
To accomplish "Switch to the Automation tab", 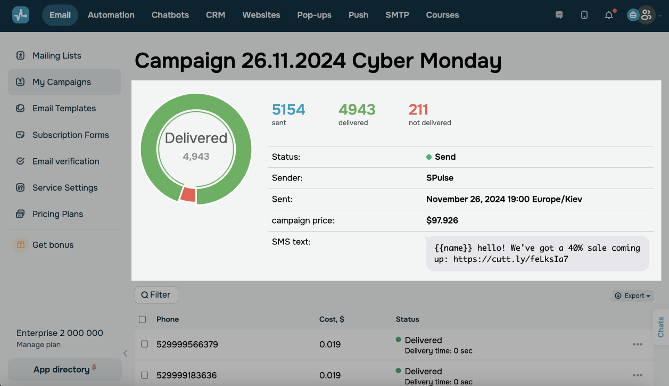I will coord(111,15).
